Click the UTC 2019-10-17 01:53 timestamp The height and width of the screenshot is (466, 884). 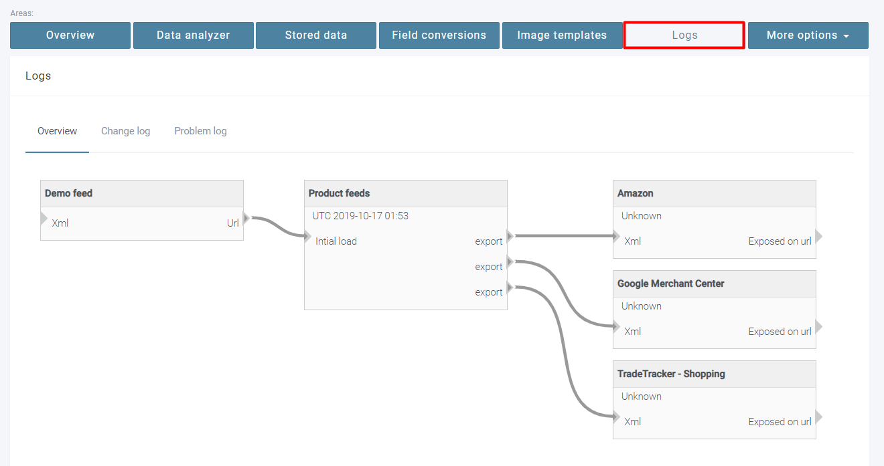360,216
